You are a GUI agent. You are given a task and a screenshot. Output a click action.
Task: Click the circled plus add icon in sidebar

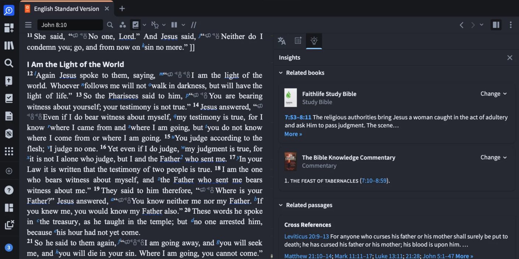(x=9, y=171)
